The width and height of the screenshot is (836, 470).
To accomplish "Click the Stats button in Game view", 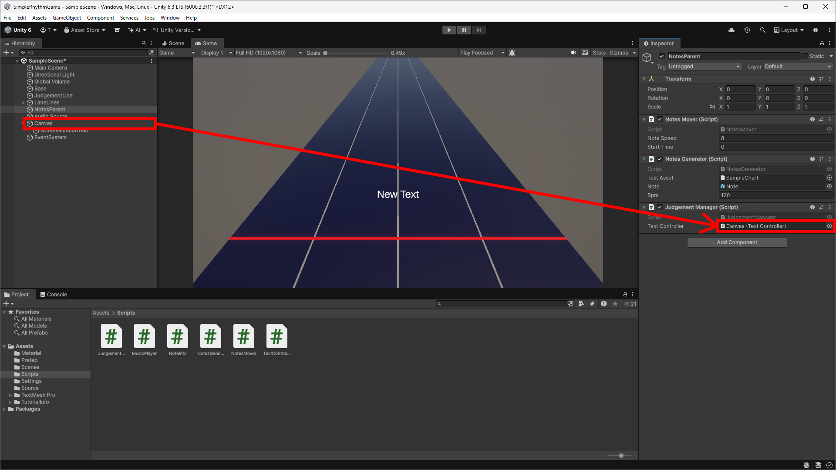I will click(x=599, y=53).
